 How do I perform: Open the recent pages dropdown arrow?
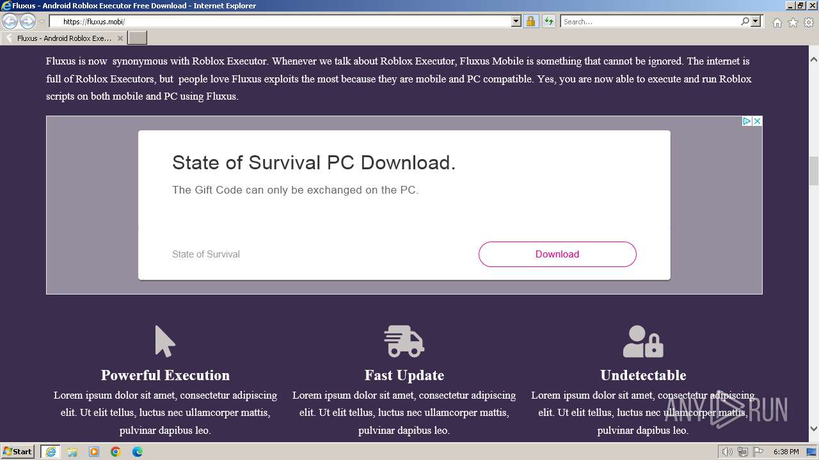pyautogui.click(x=42, y=22)
